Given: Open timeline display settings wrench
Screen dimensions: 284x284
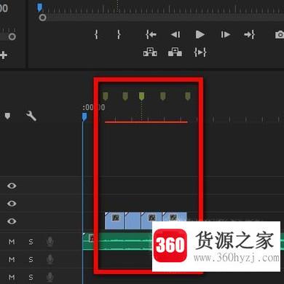Looking at the screenshot, I should [x=31, y=116].
